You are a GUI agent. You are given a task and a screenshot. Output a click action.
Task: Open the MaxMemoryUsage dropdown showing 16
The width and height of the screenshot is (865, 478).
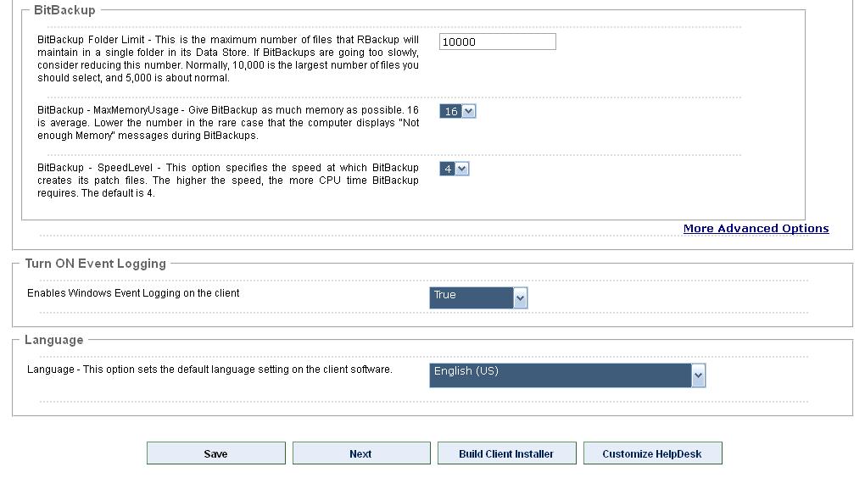451,111
